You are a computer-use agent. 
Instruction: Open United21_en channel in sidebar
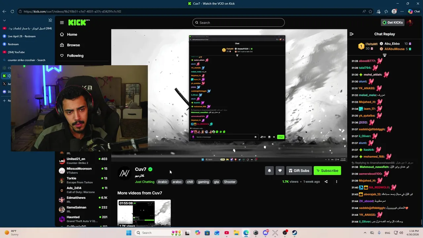pos(83,161)
